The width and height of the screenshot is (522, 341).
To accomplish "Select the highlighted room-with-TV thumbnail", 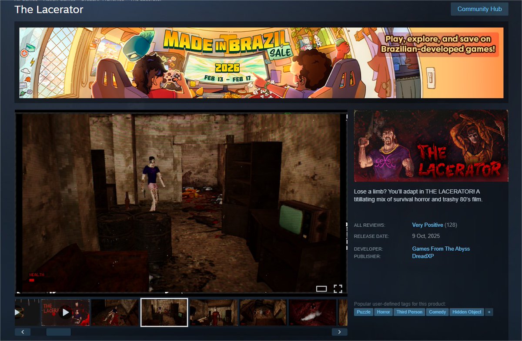I will click(164, 312).
